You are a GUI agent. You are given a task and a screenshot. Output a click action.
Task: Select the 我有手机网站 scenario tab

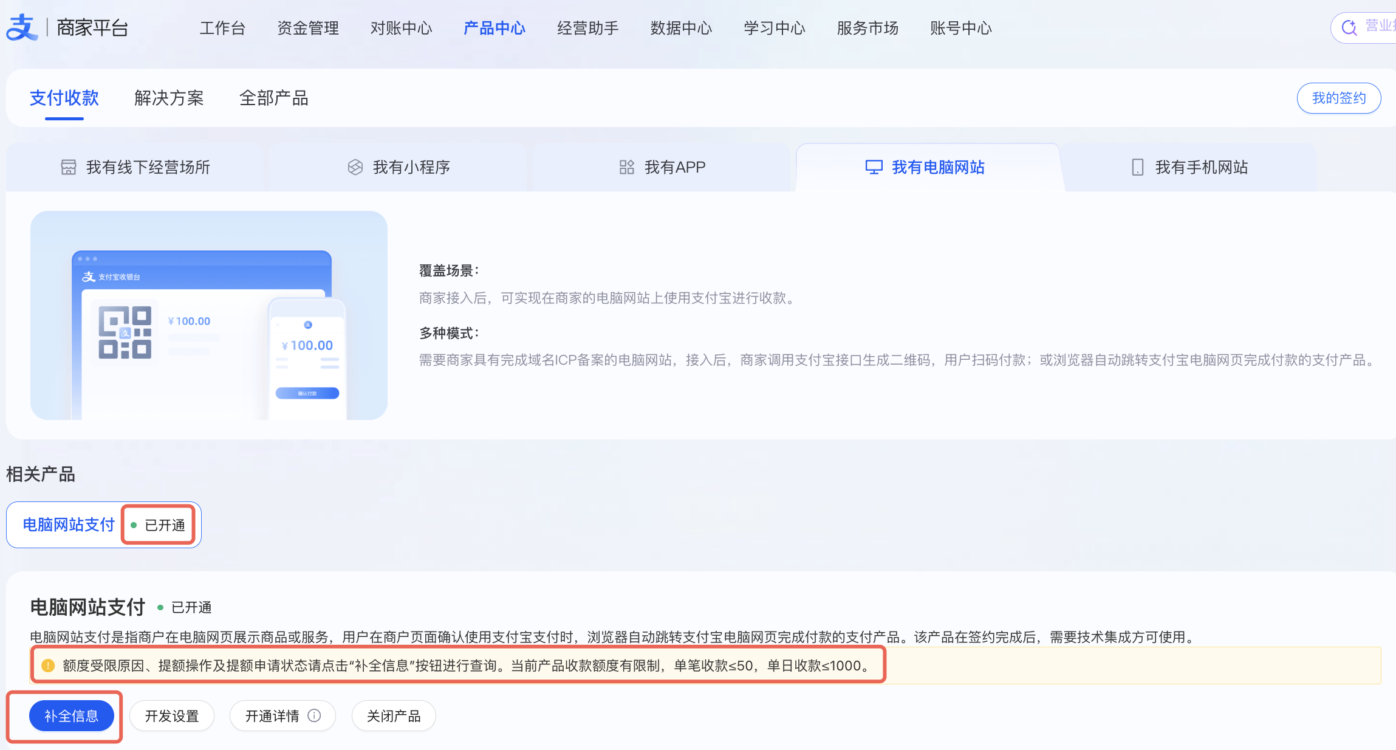[1189, 167]
